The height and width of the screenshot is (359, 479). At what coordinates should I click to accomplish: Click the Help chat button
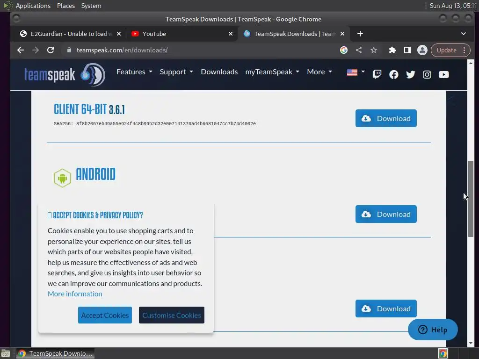[x=433, y=330]
